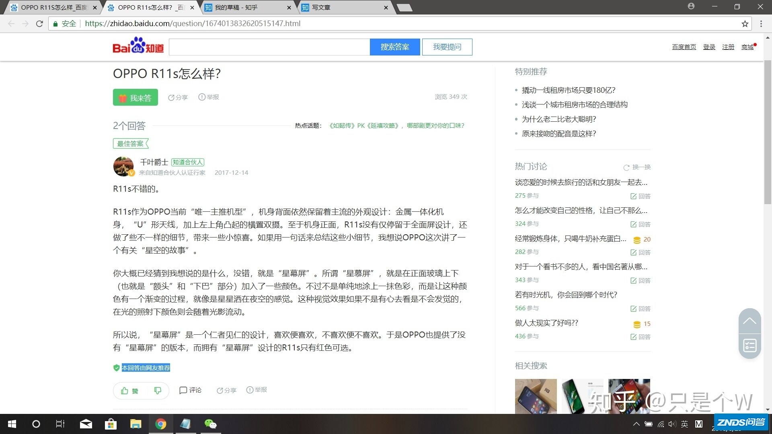Open the hot topic link about 如懿传 PK 延禧攻略

[x=396, y=126]
